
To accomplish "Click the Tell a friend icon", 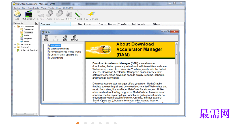I will (x=91, y=15).
